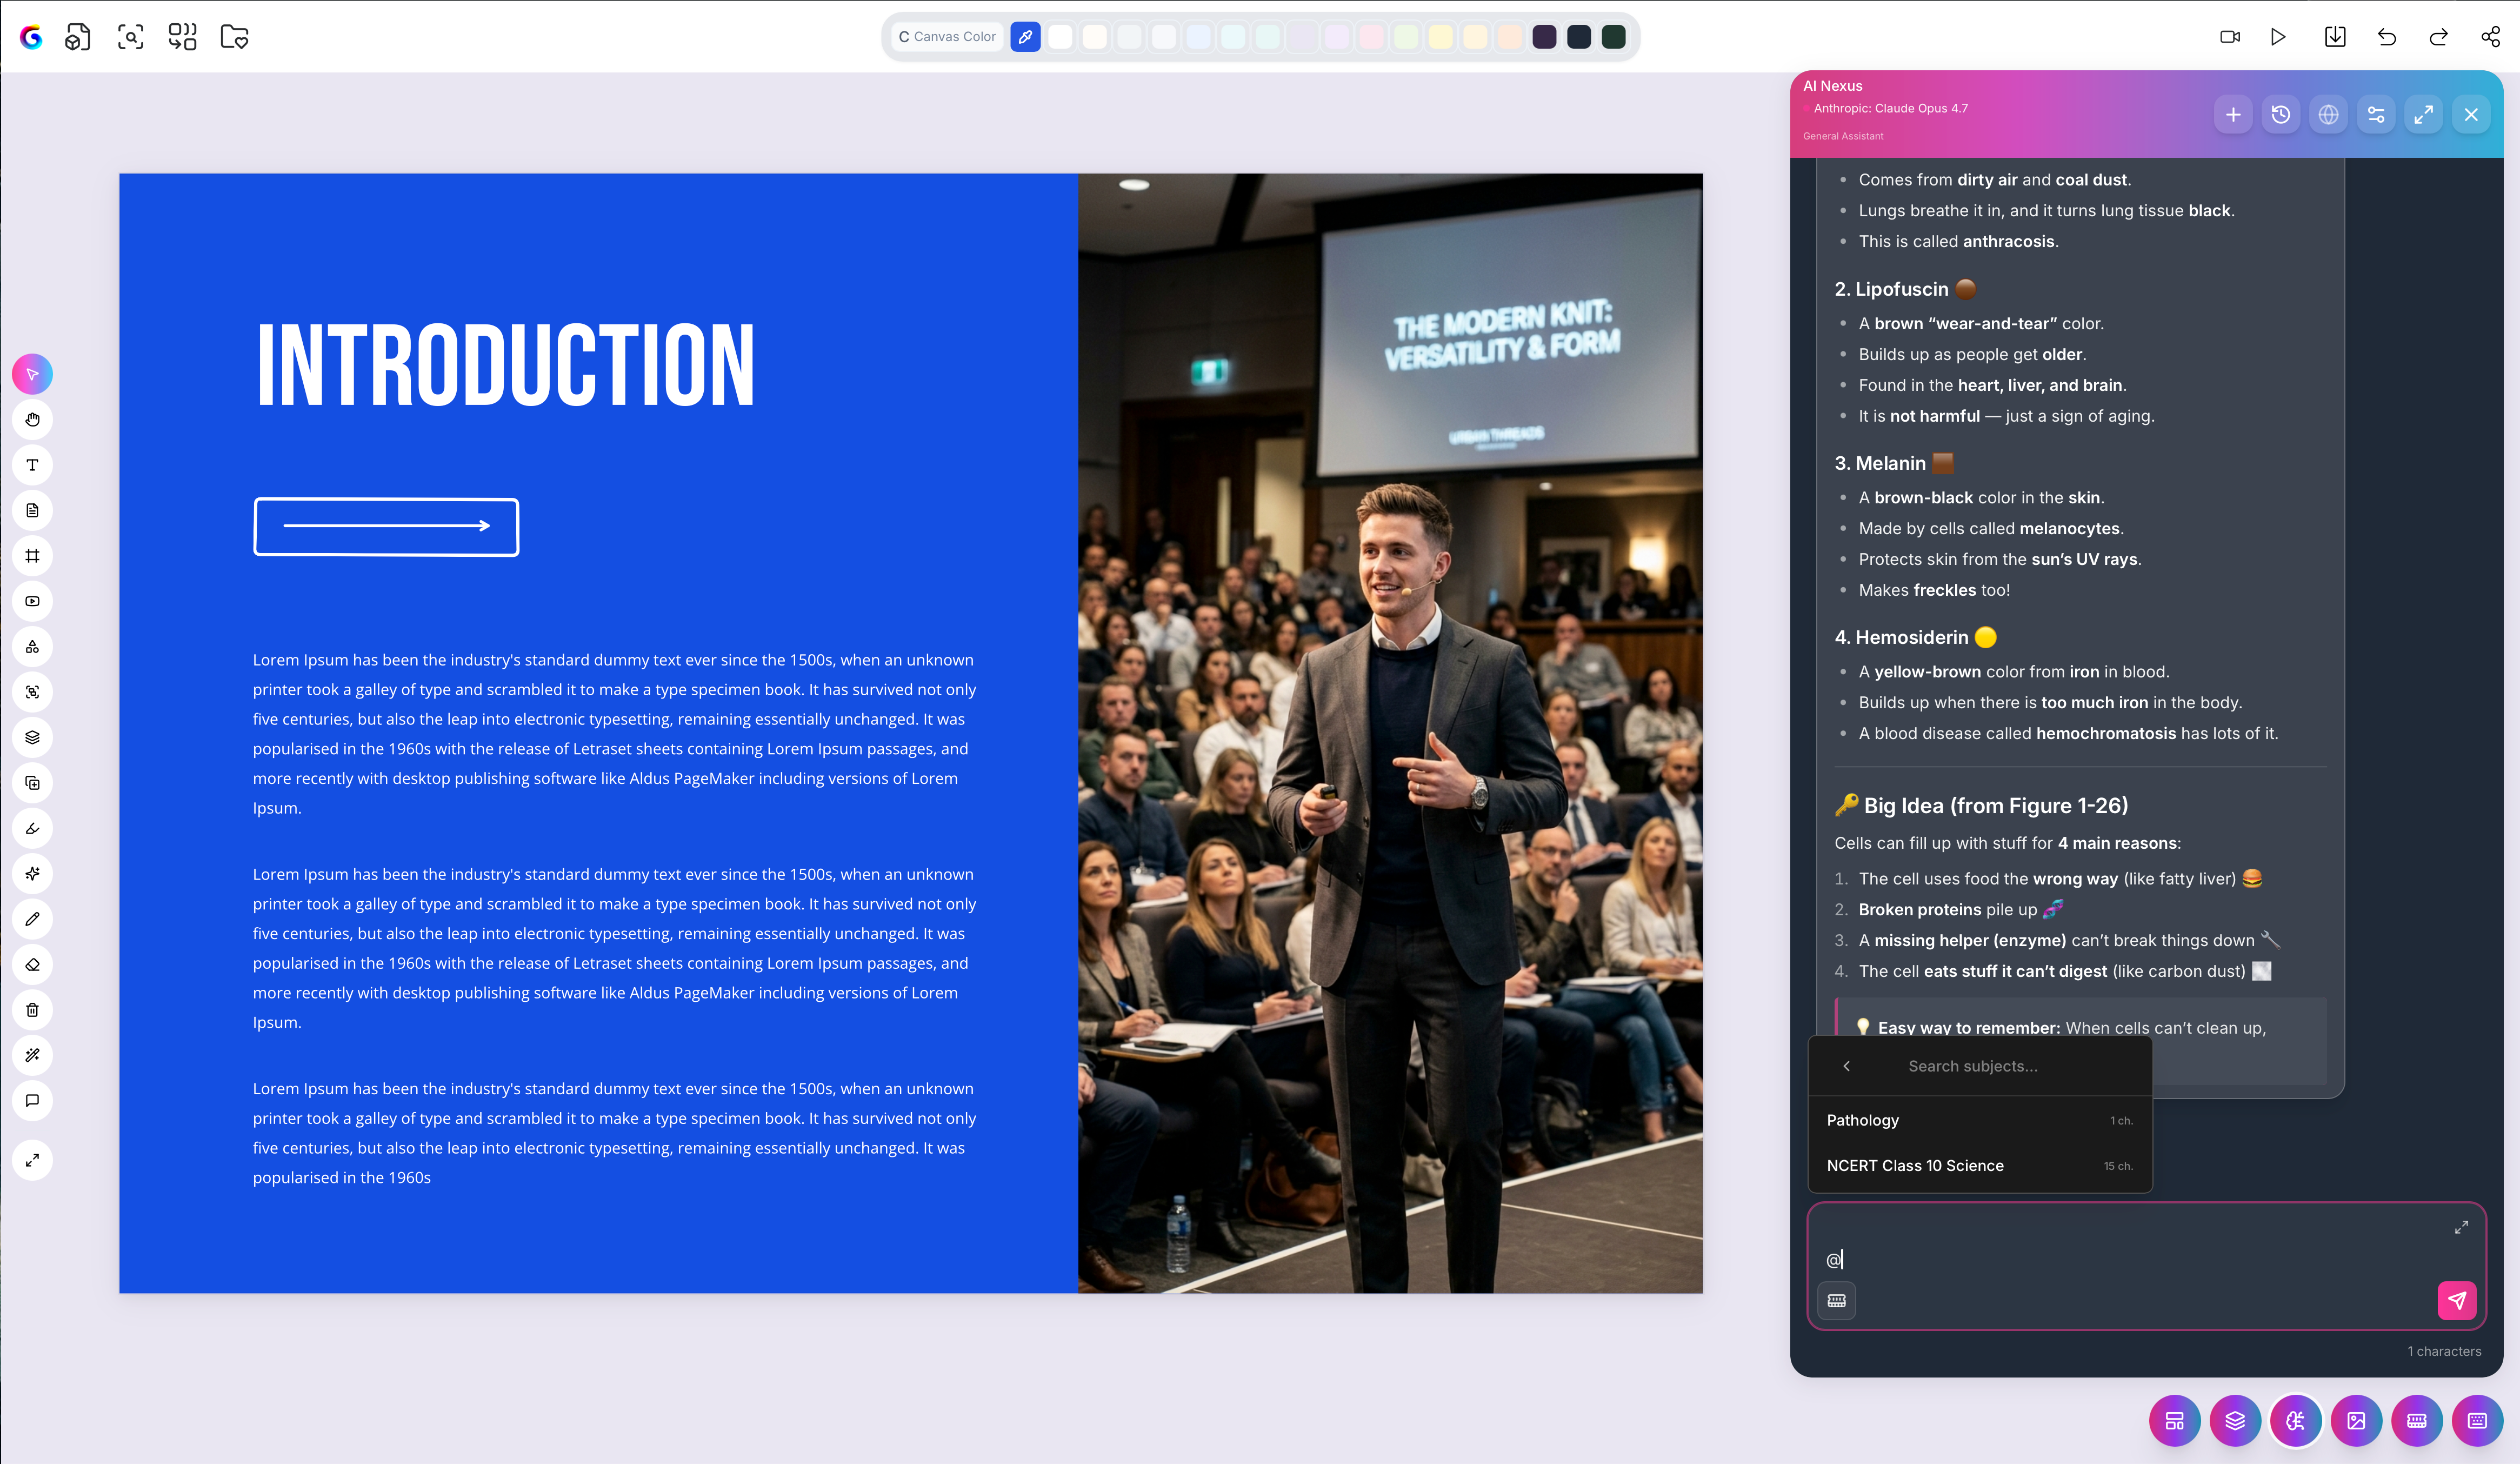
Task: Open the layers floating button
Action: click(2235, 1421)
